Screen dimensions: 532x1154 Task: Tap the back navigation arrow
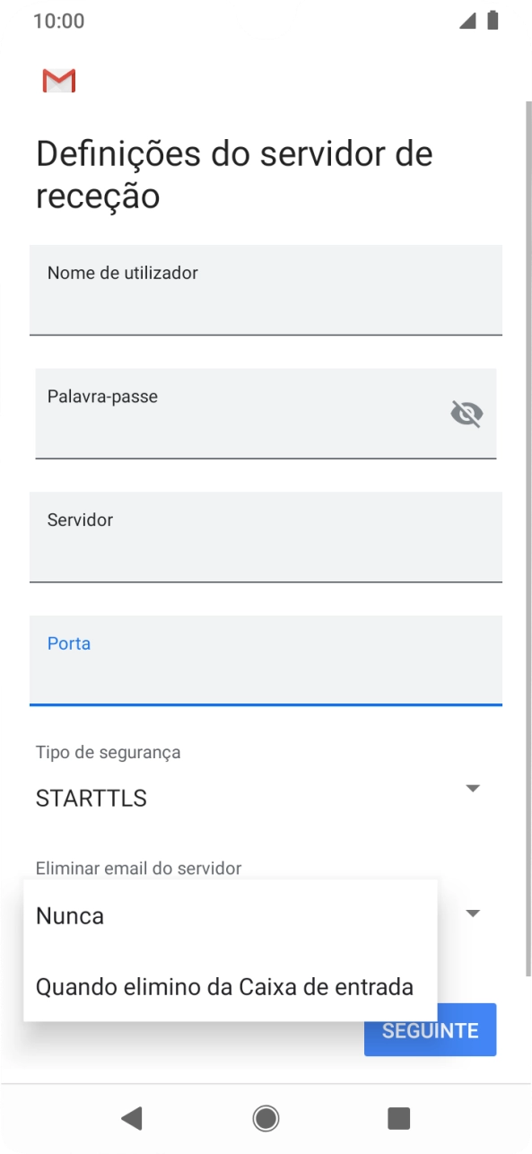tap(133, 1118)
